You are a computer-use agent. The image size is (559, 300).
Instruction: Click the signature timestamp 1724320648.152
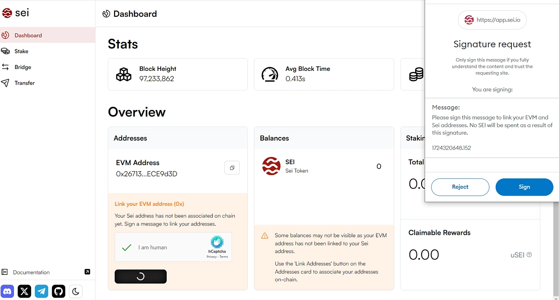[x=451, y=148]
